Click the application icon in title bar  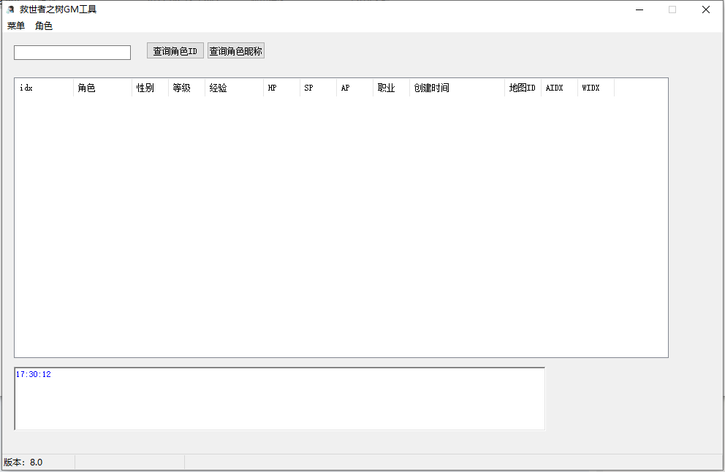11,9
